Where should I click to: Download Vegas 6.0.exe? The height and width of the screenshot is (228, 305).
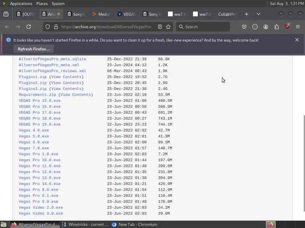tap(34, 142)
